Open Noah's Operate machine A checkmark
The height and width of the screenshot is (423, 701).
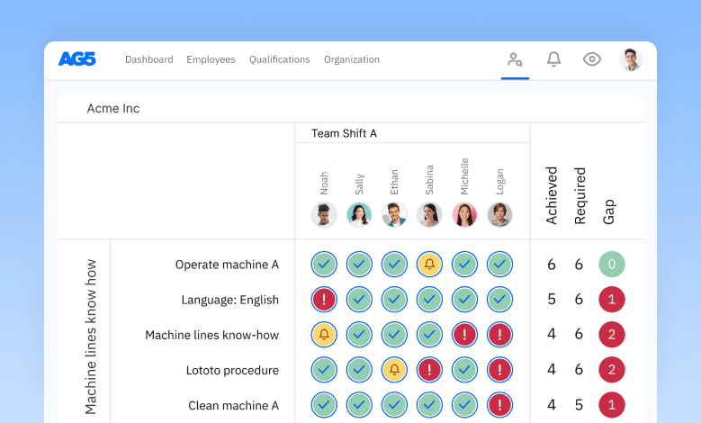pyautogui.click(x=324, y=265)
